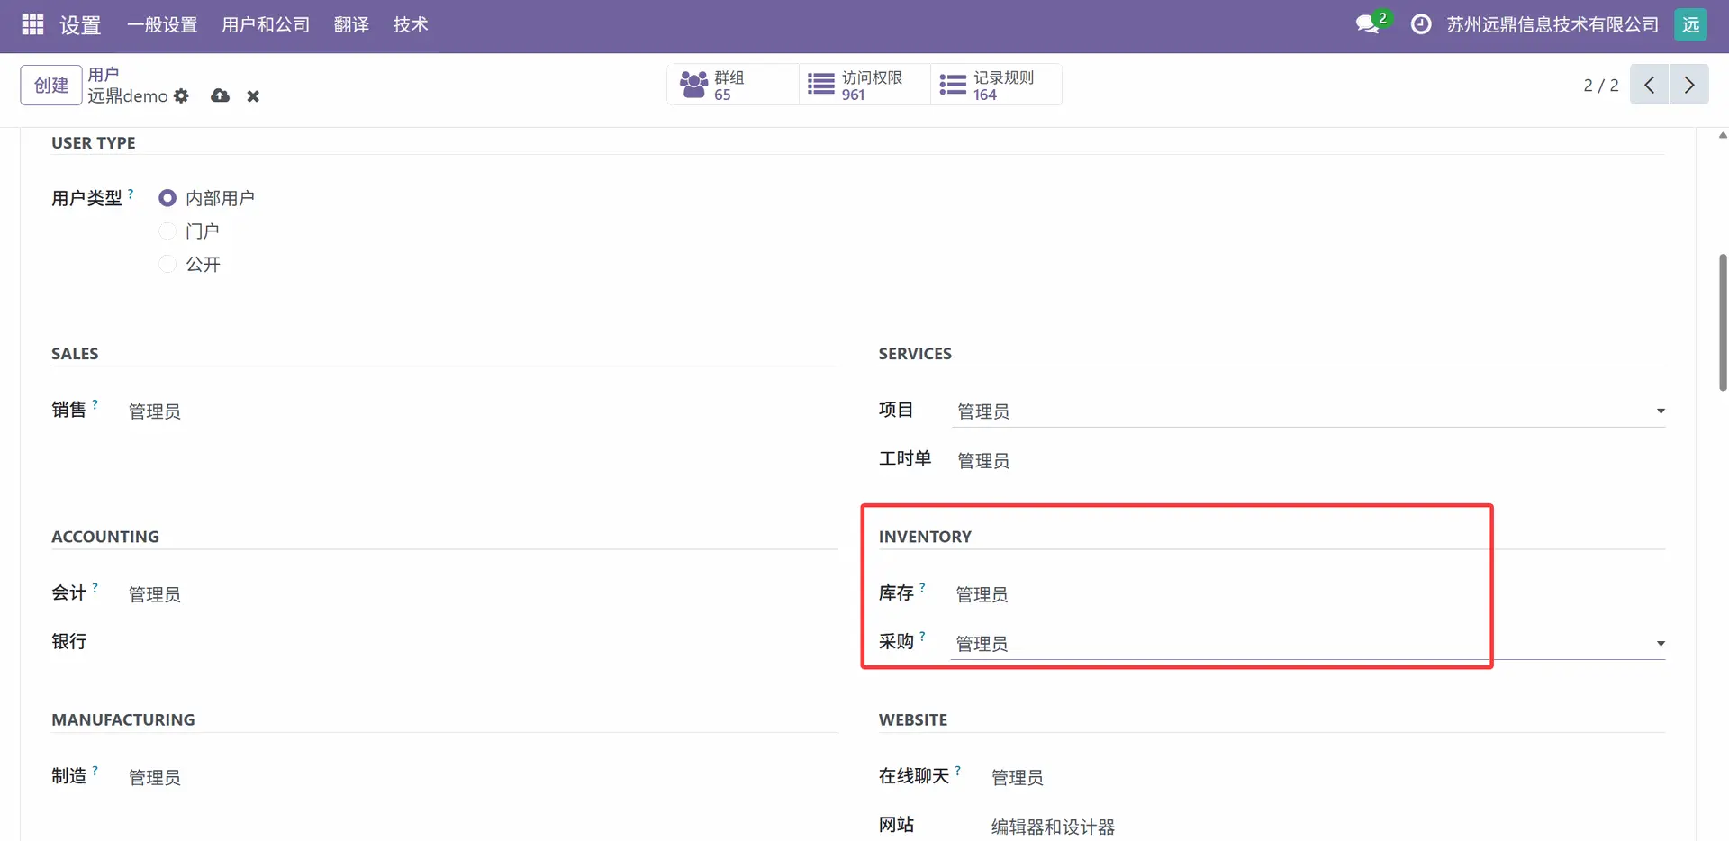The width and height of the screenshot is (1729, 841).
Task: Go to previous record arrow
Action: click(1649, 85)
